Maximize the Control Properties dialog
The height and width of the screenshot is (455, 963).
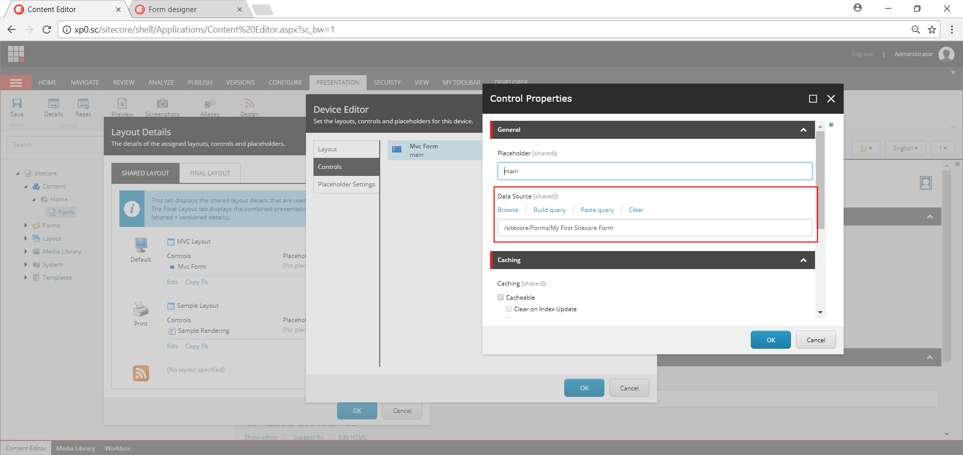(x=813, y=99)
